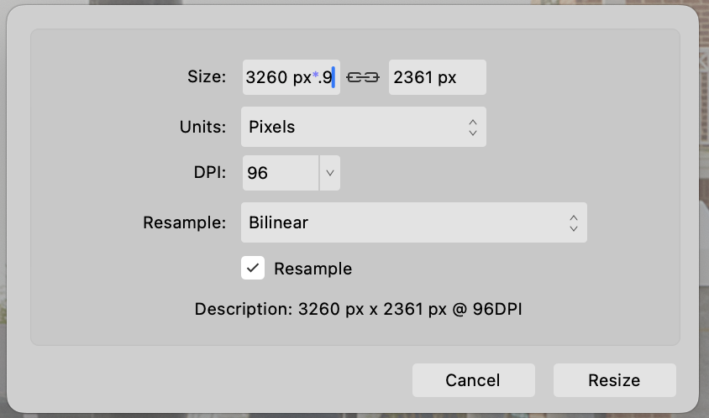Click the Description text line
This screenshot has width=709, height=418.
click(x=358, y=309)
